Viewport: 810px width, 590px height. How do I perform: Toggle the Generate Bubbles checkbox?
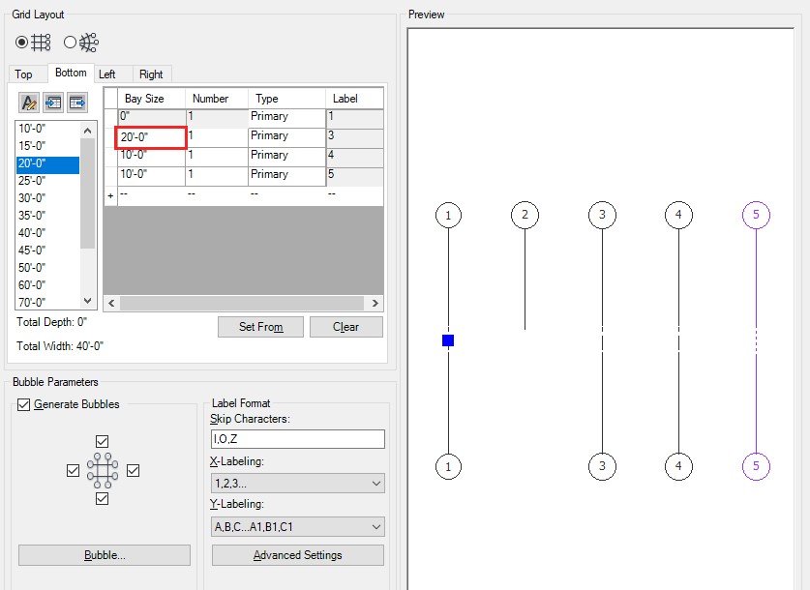(x=24, y=404)
